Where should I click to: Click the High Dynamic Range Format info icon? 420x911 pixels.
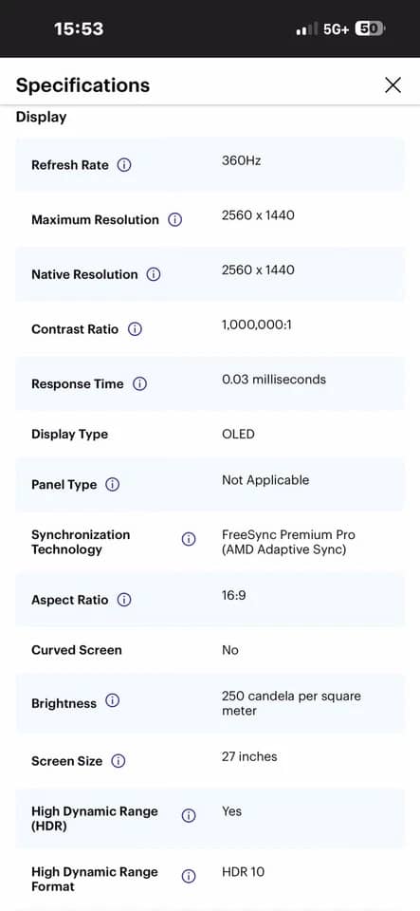point(188,876)
